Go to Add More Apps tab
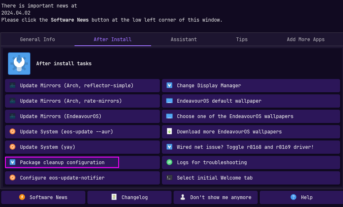This screenshot has width=343, height=207. click(306, 39)
